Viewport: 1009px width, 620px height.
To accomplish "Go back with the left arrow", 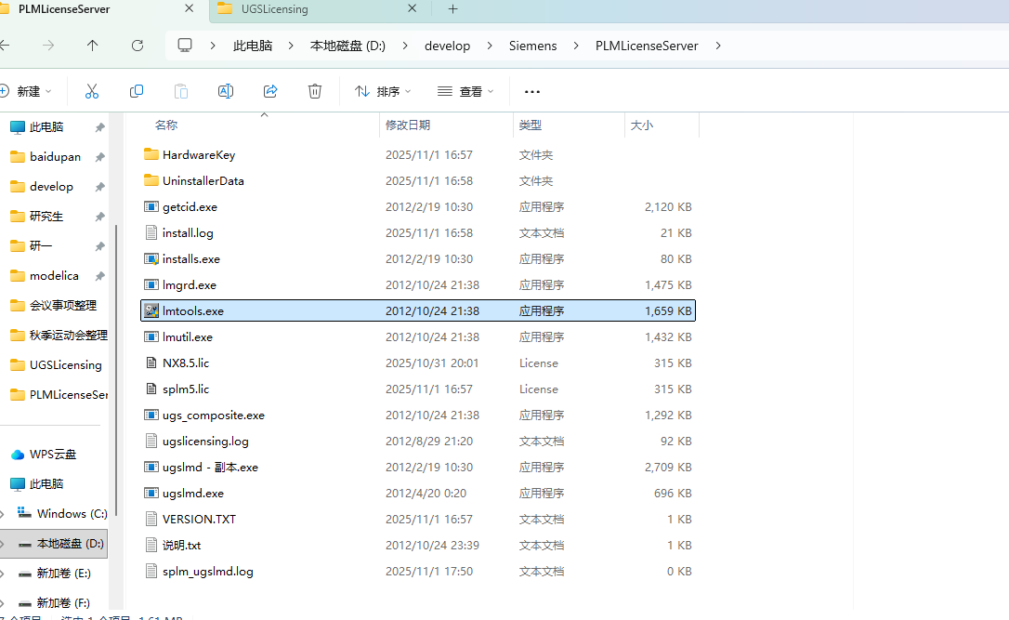I will 5,46.
